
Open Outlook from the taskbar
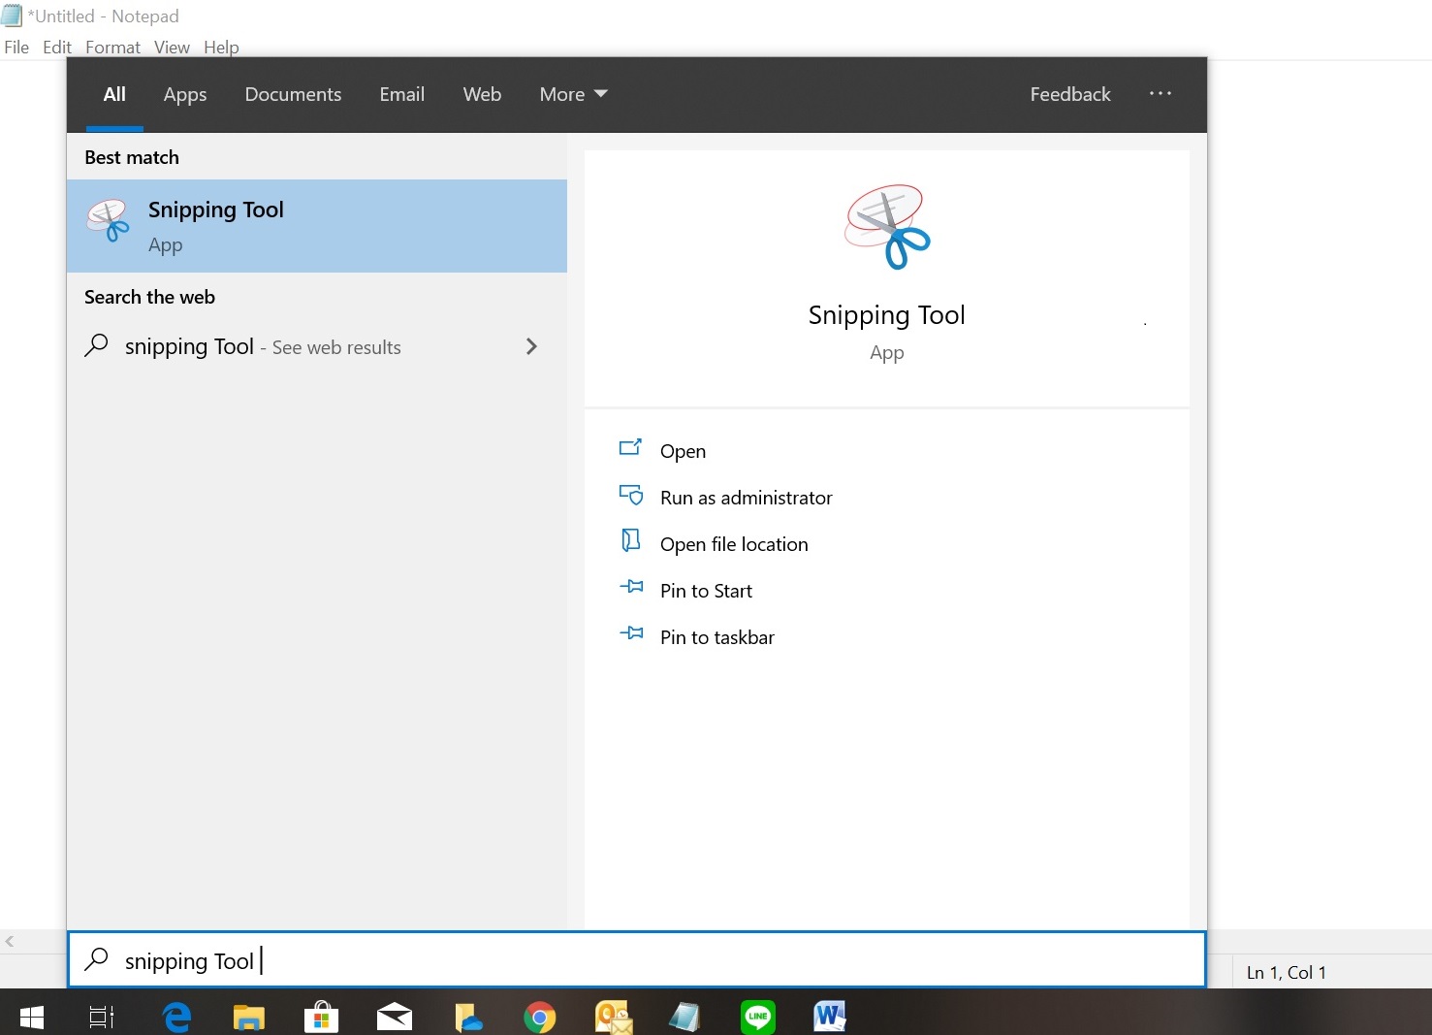pos(613,1017)
